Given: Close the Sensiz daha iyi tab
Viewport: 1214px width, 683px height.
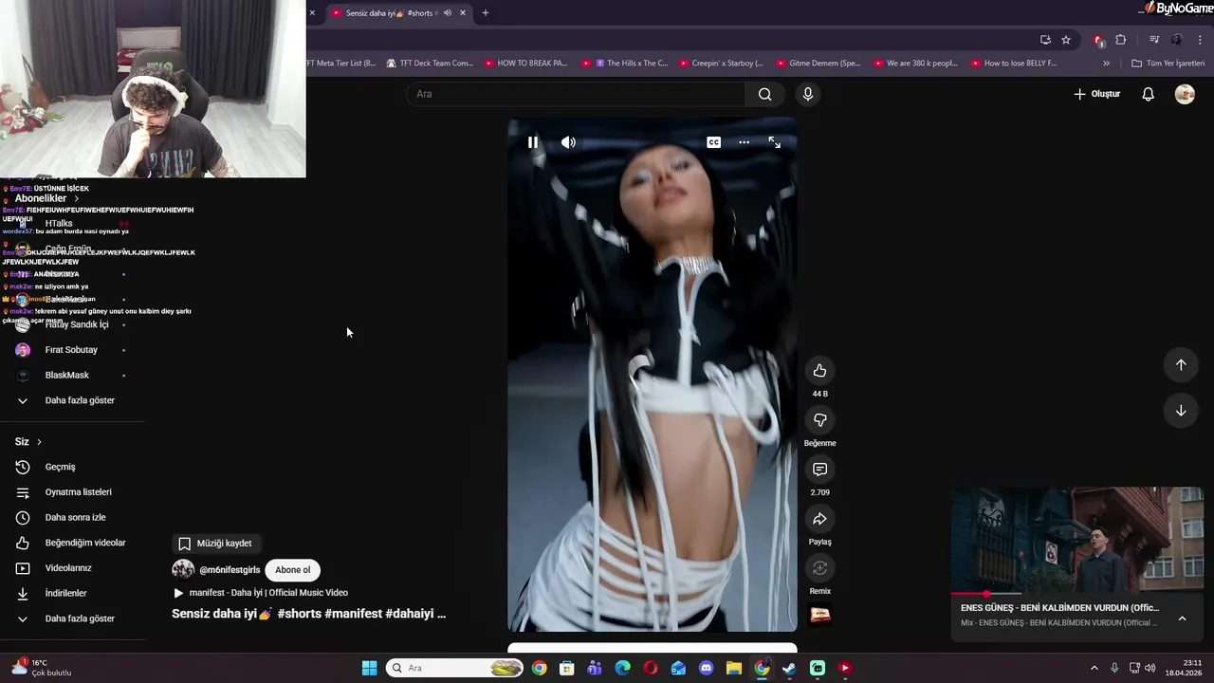Looking at the screenshot, I should 462,13.
